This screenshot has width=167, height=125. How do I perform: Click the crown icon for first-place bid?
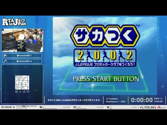[41, 107]
